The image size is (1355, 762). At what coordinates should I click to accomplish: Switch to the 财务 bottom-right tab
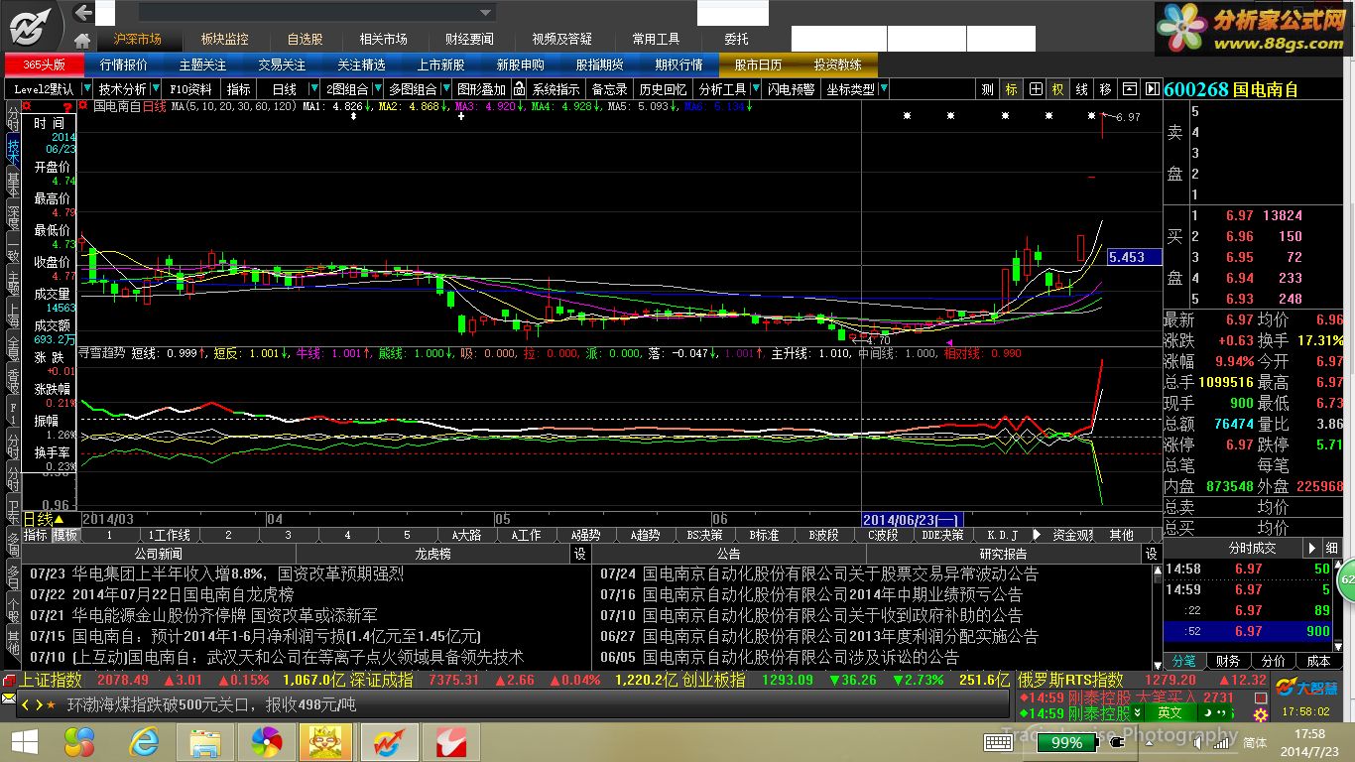[x=1227, y=661]
